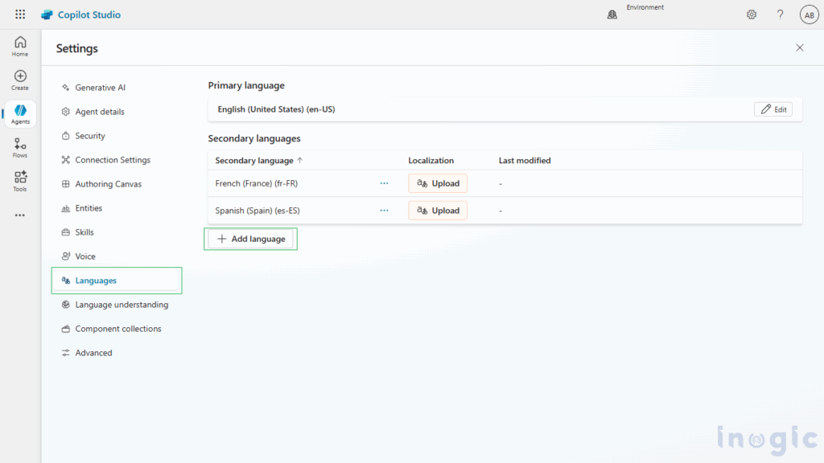Open the Environment picker
824x463 pixels.
[636, 10]
